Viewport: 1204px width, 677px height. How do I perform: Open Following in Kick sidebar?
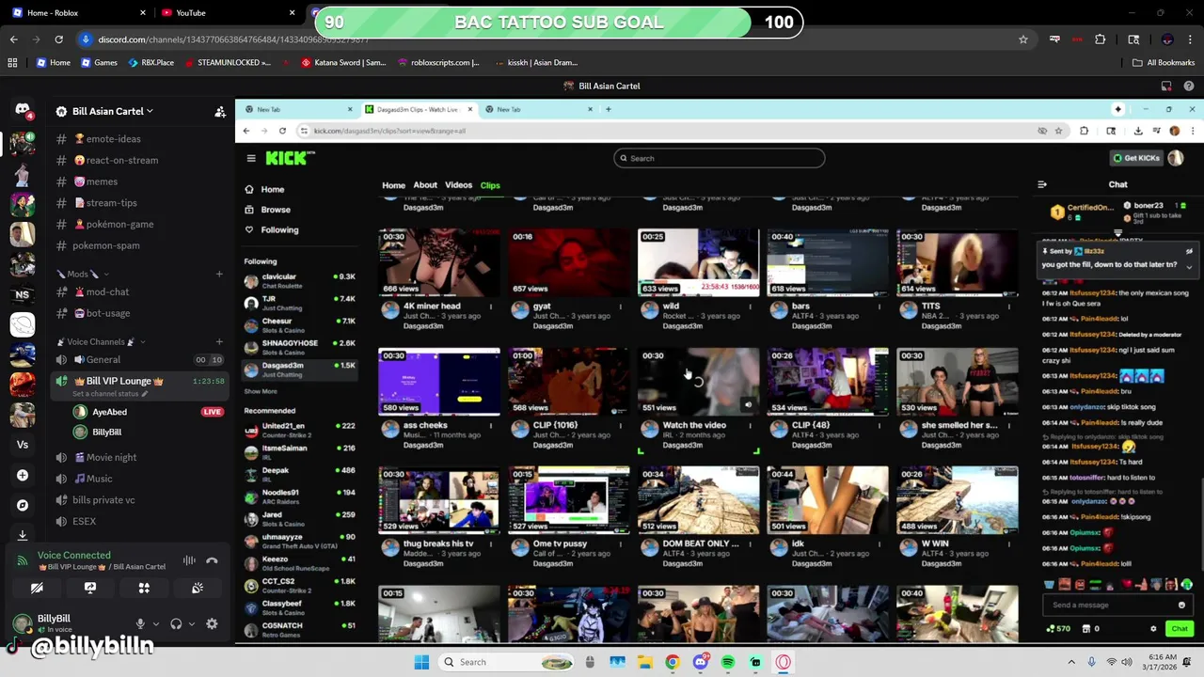(279, 229)
